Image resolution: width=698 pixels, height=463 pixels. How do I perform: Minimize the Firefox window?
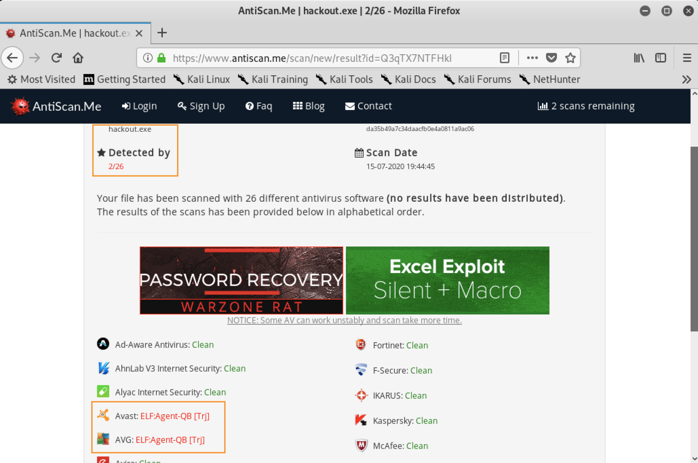[645, 11]
